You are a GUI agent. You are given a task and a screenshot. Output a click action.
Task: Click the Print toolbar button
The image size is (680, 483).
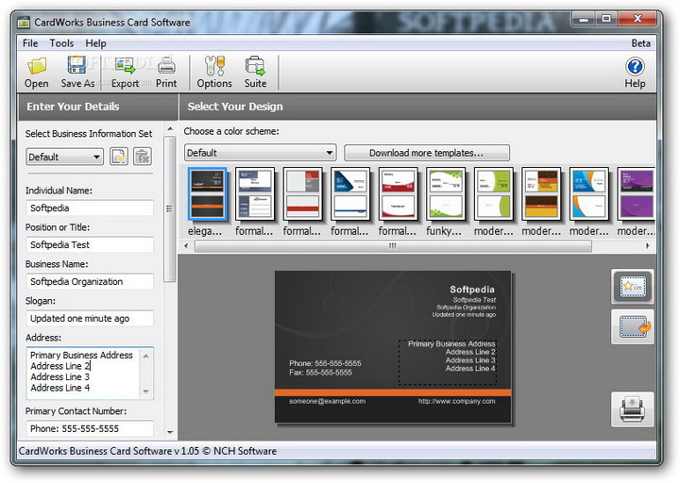[x=166, y=67]
